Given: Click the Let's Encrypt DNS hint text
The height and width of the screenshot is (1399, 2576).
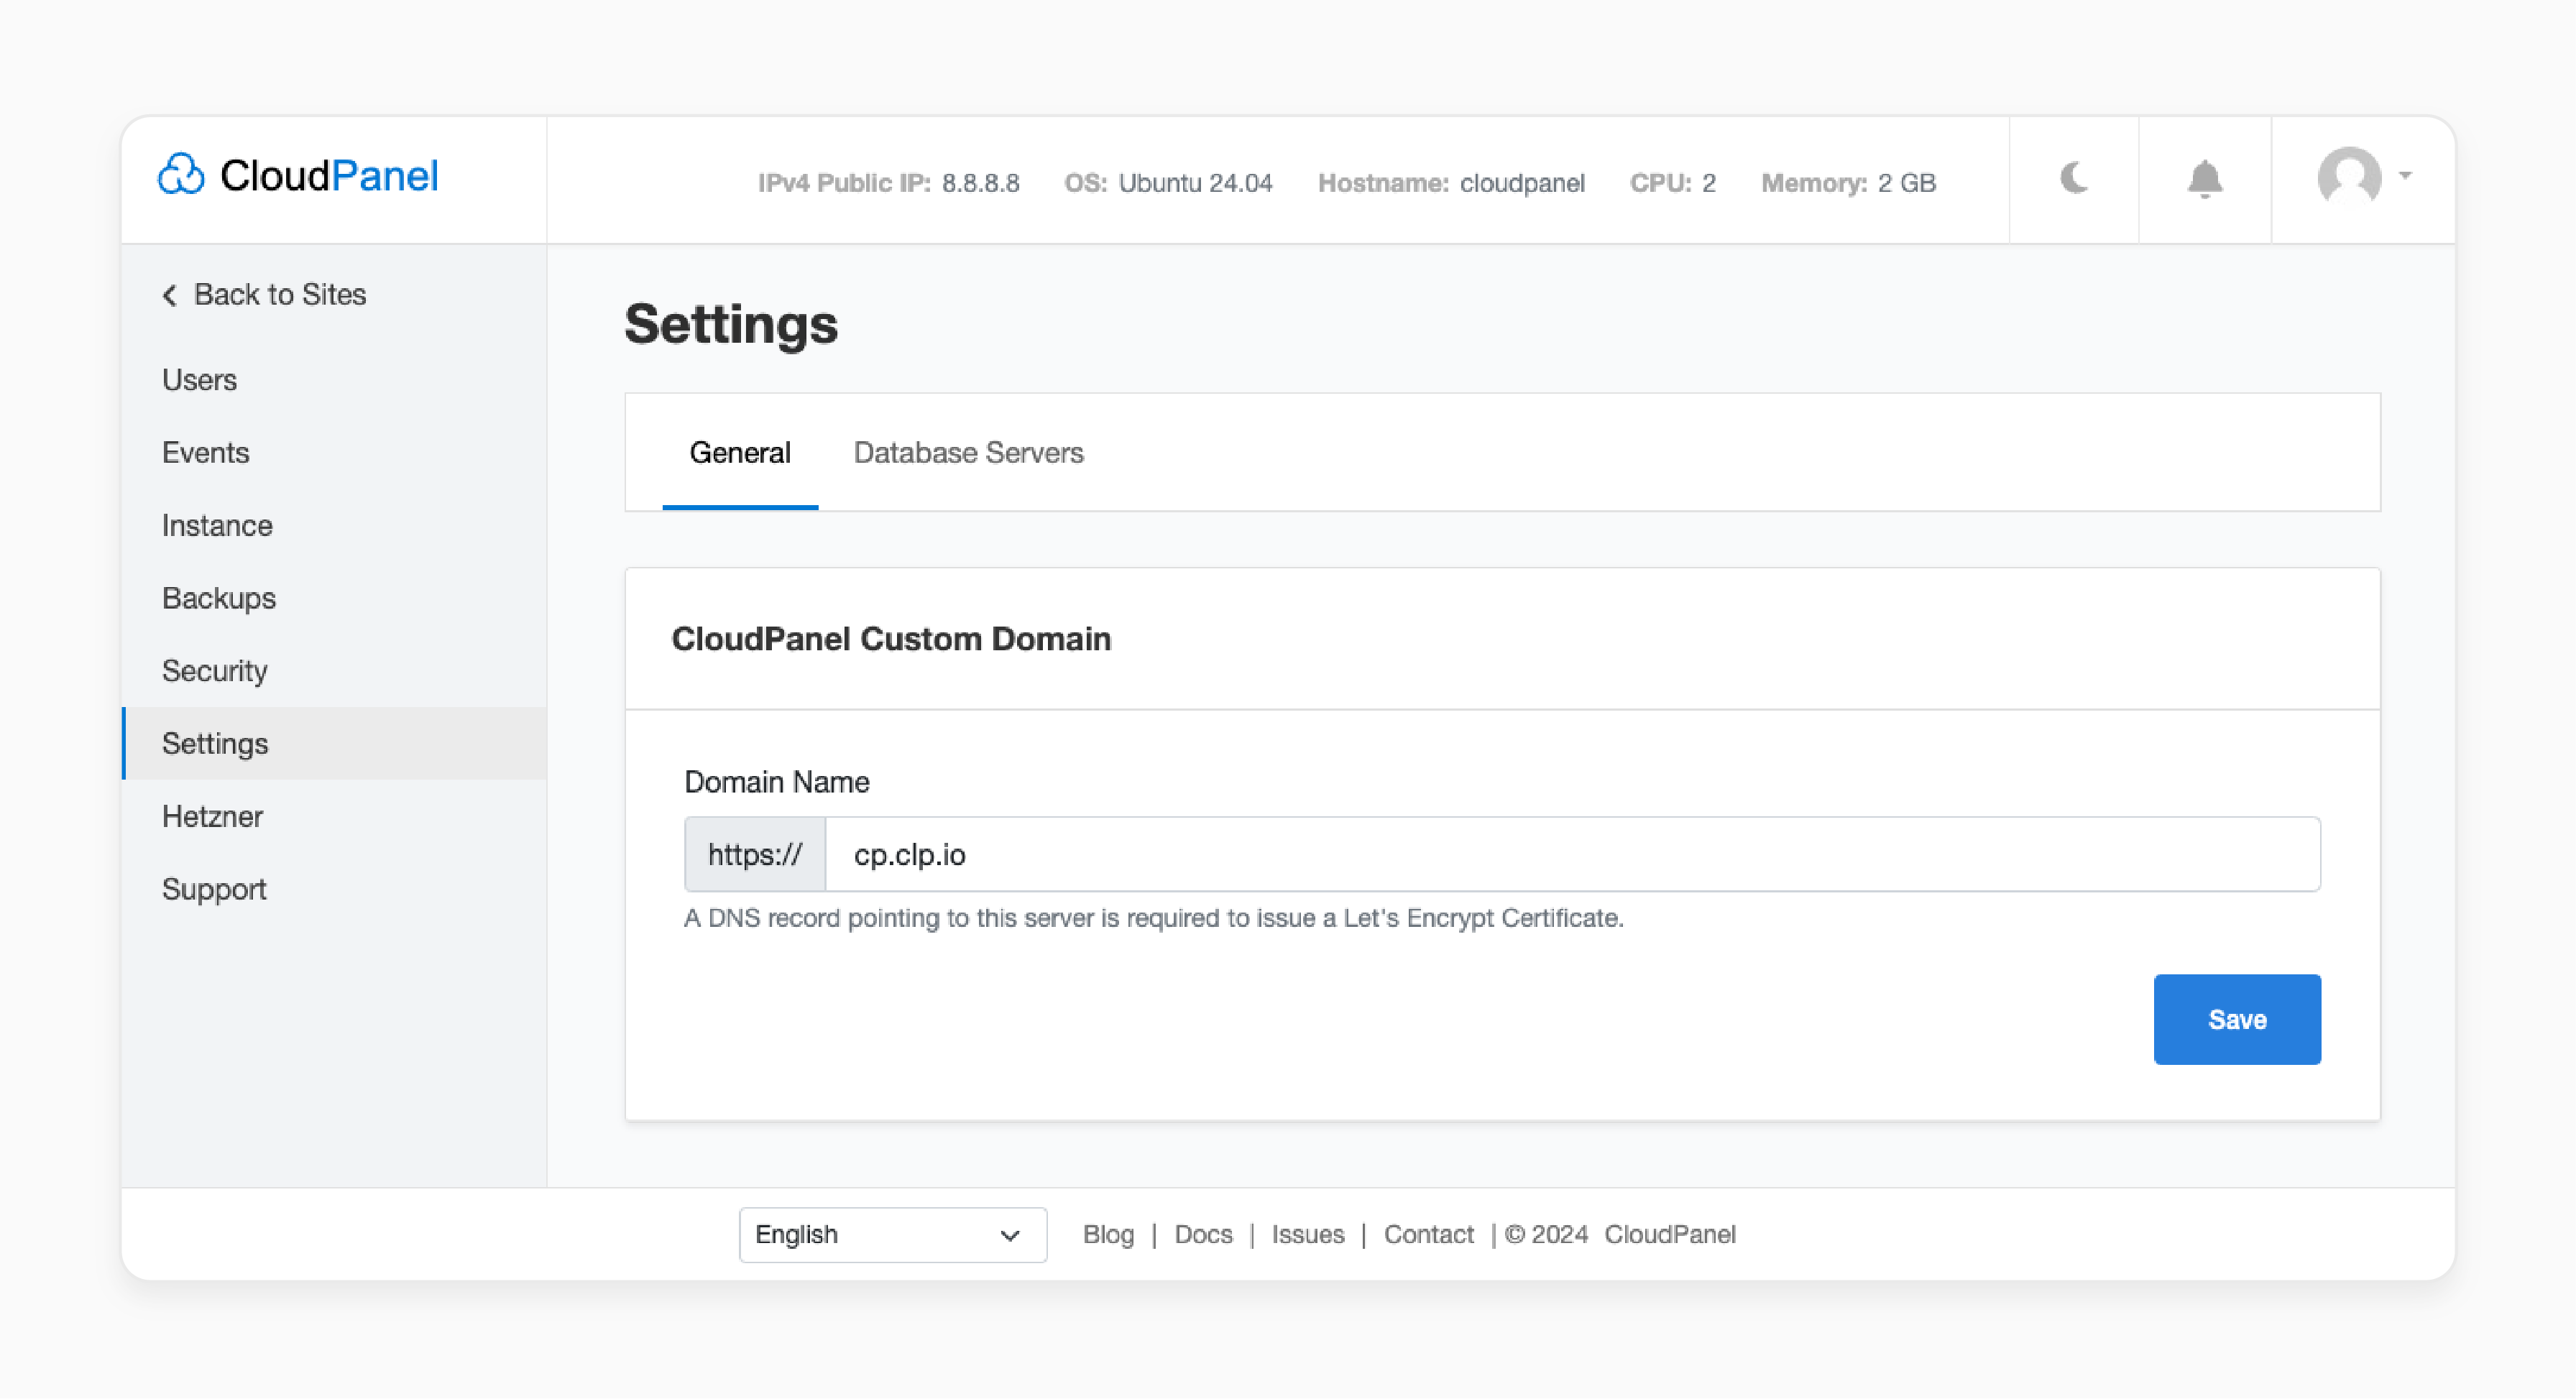Looking at the screenshot, I should pyautogui.click(x=1153, y=918).
